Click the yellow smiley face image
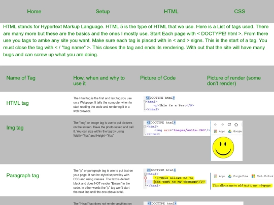The width and height of the screenshot is (274, 205). coord(223,147)
